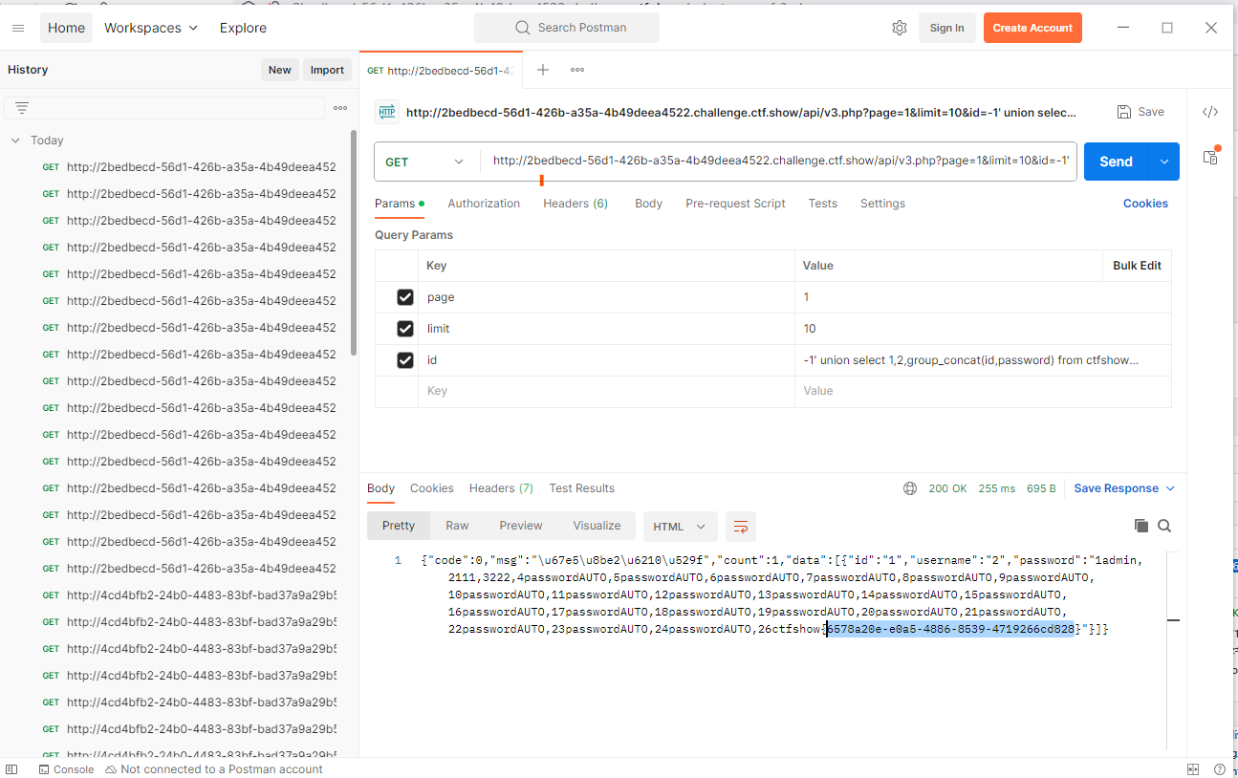Open tab options ellipsis next to plus
Viewport: 1238px width, 778px height.
(577, 70)
